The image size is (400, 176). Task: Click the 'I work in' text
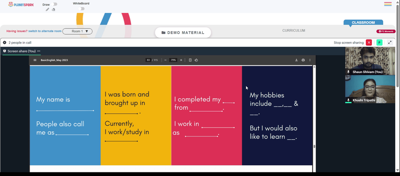click(x=186, y=124)
